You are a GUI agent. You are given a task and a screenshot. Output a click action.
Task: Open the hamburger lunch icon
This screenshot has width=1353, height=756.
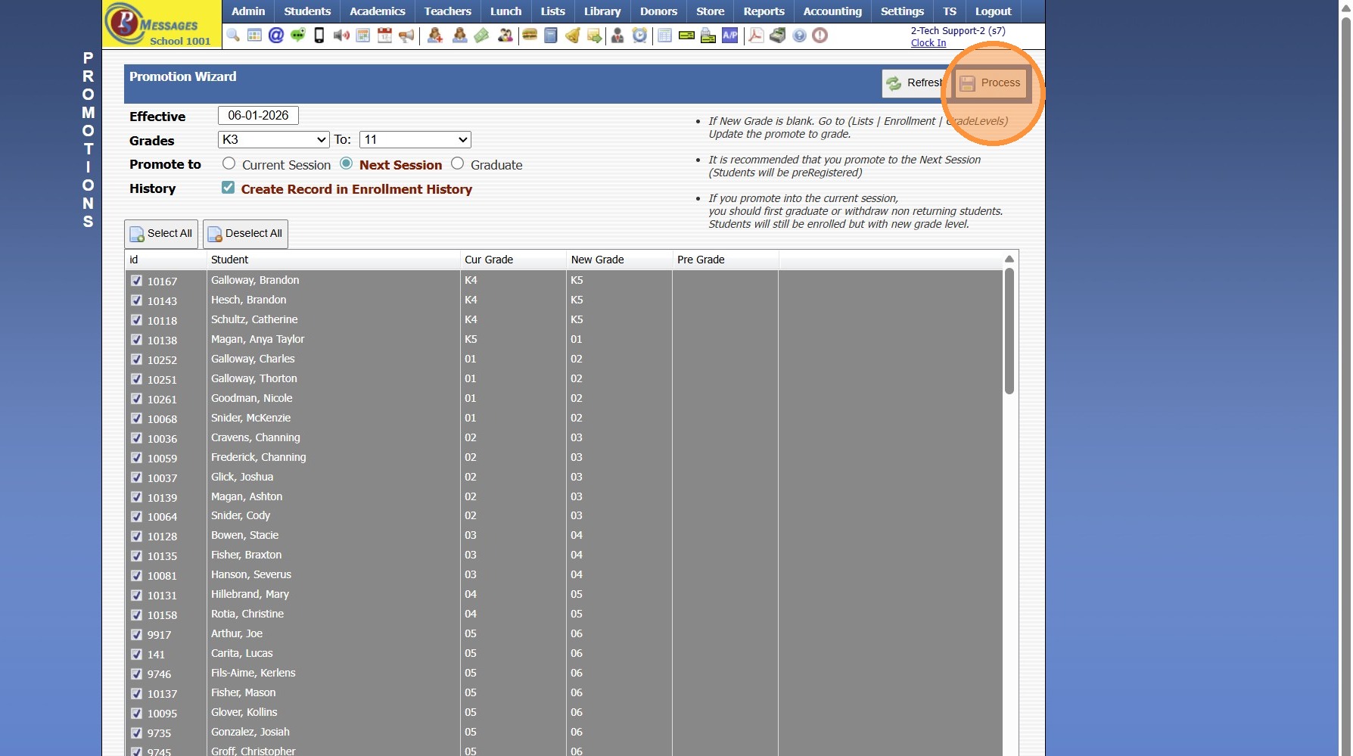[x=530, y=36]
